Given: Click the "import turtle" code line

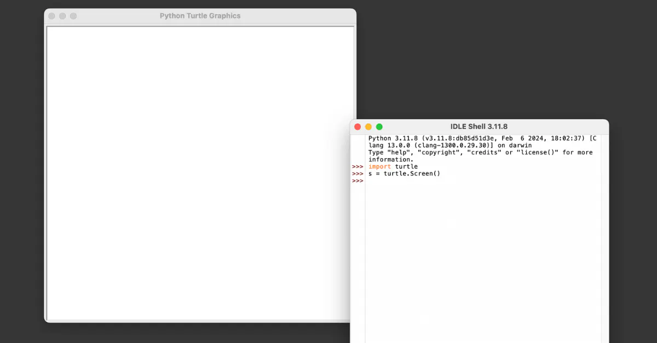Looking at the screenshot, I should click(x=393, y=166).
